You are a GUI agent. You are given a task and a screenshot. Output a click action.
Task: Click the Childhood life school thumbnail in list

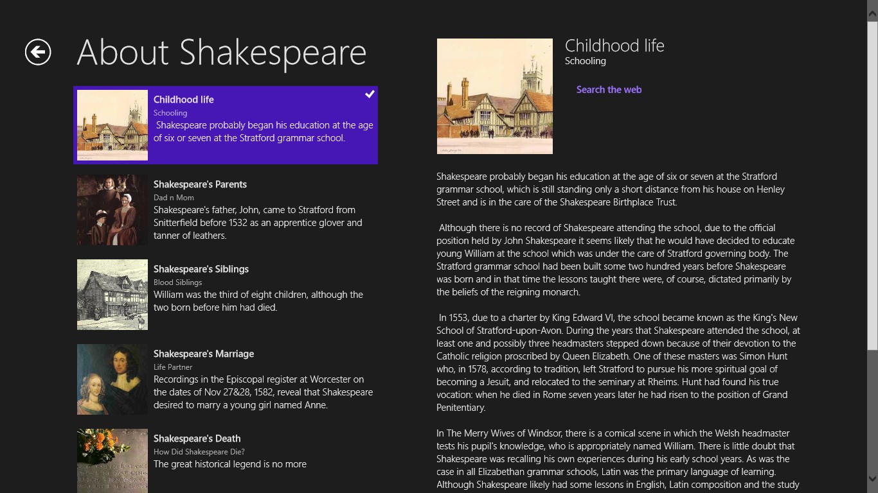click(112, 125)
